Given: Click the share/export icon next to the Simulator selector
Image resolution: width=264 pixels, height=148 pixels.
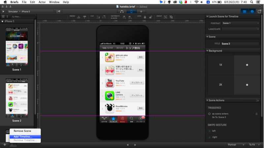Looking at the screenshot, I should coord(58,12).
